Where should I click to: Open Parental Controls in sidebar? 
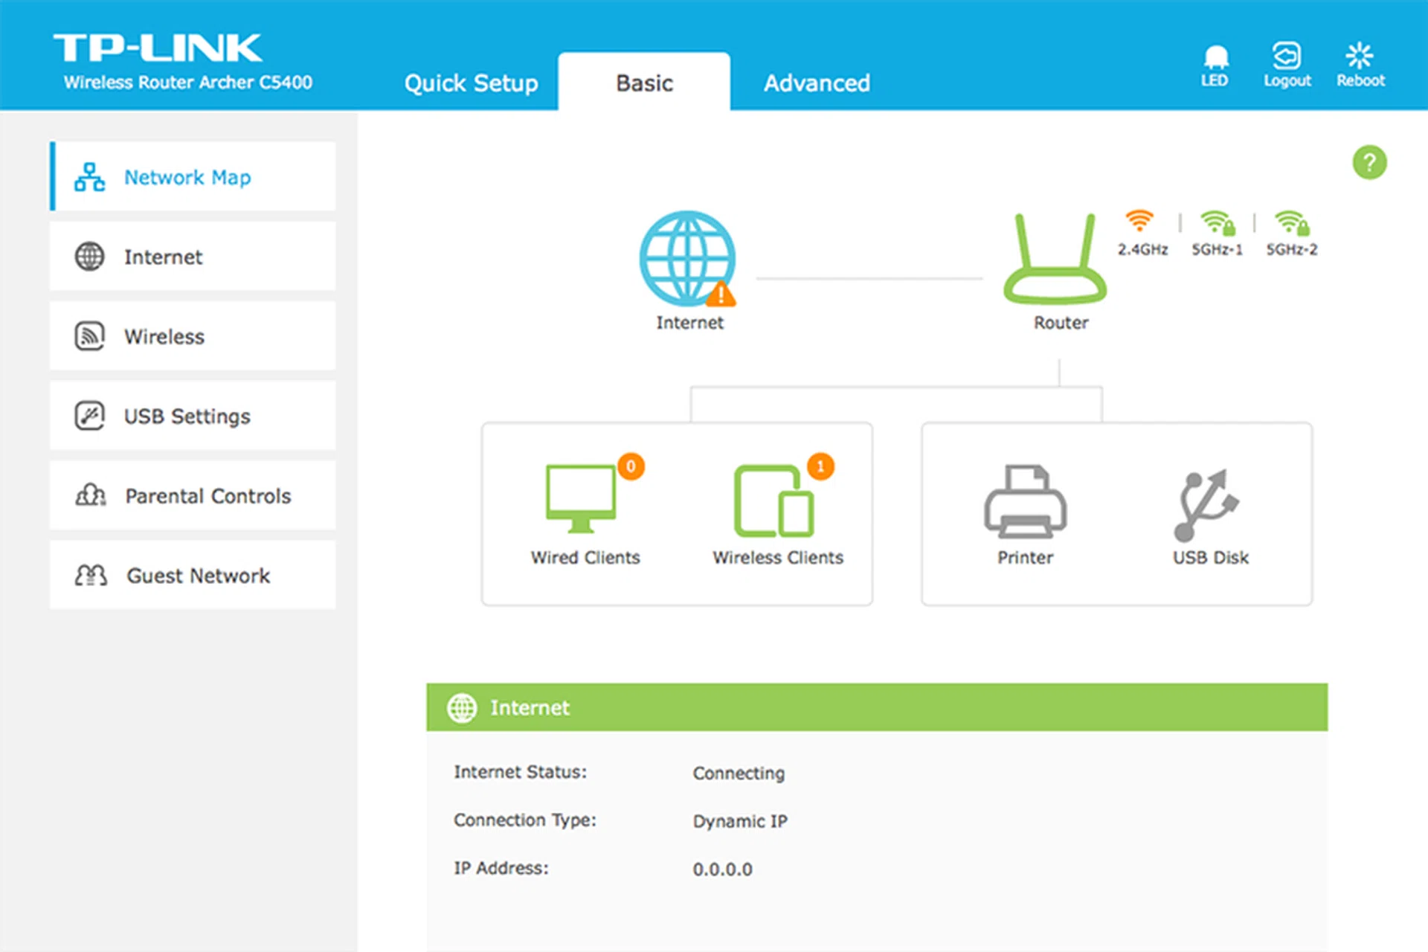tap(193, 495)
